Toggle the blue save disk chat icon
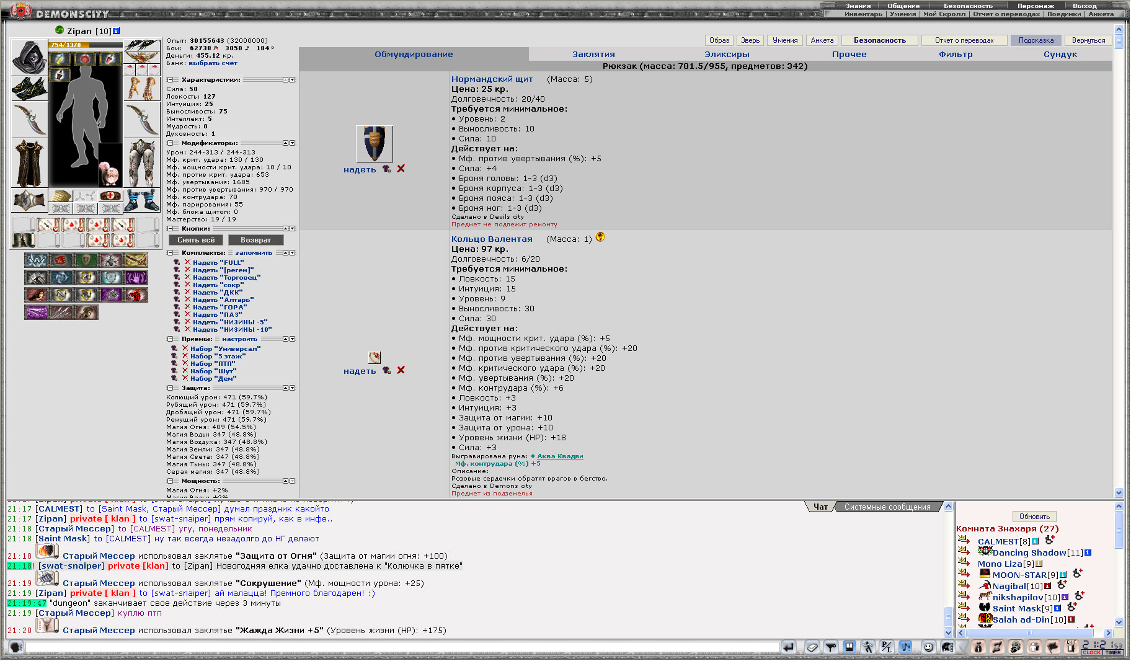 click(849, 647)
